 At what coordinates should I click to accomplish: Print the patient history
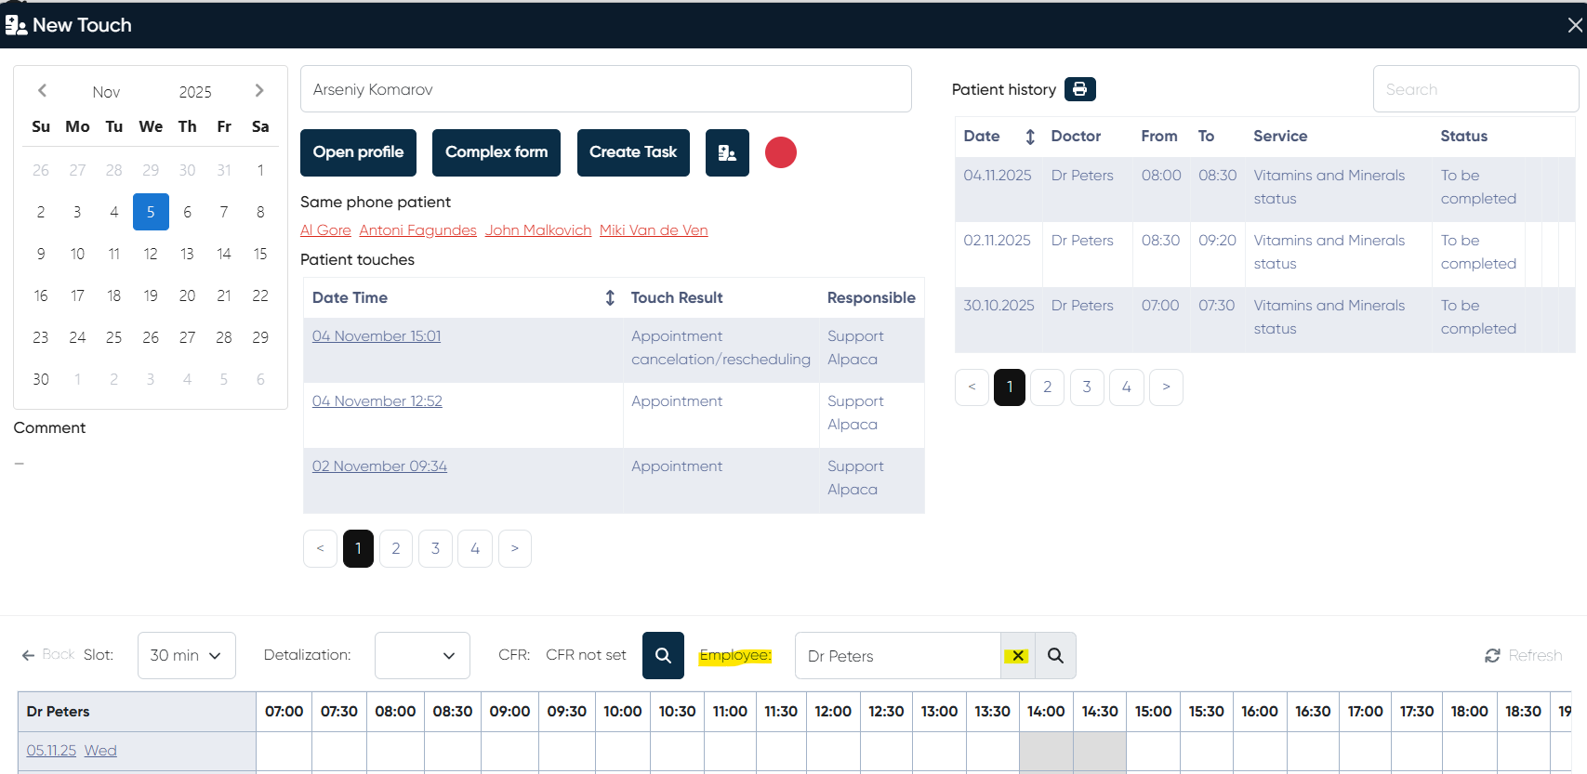coord(1079,89)
